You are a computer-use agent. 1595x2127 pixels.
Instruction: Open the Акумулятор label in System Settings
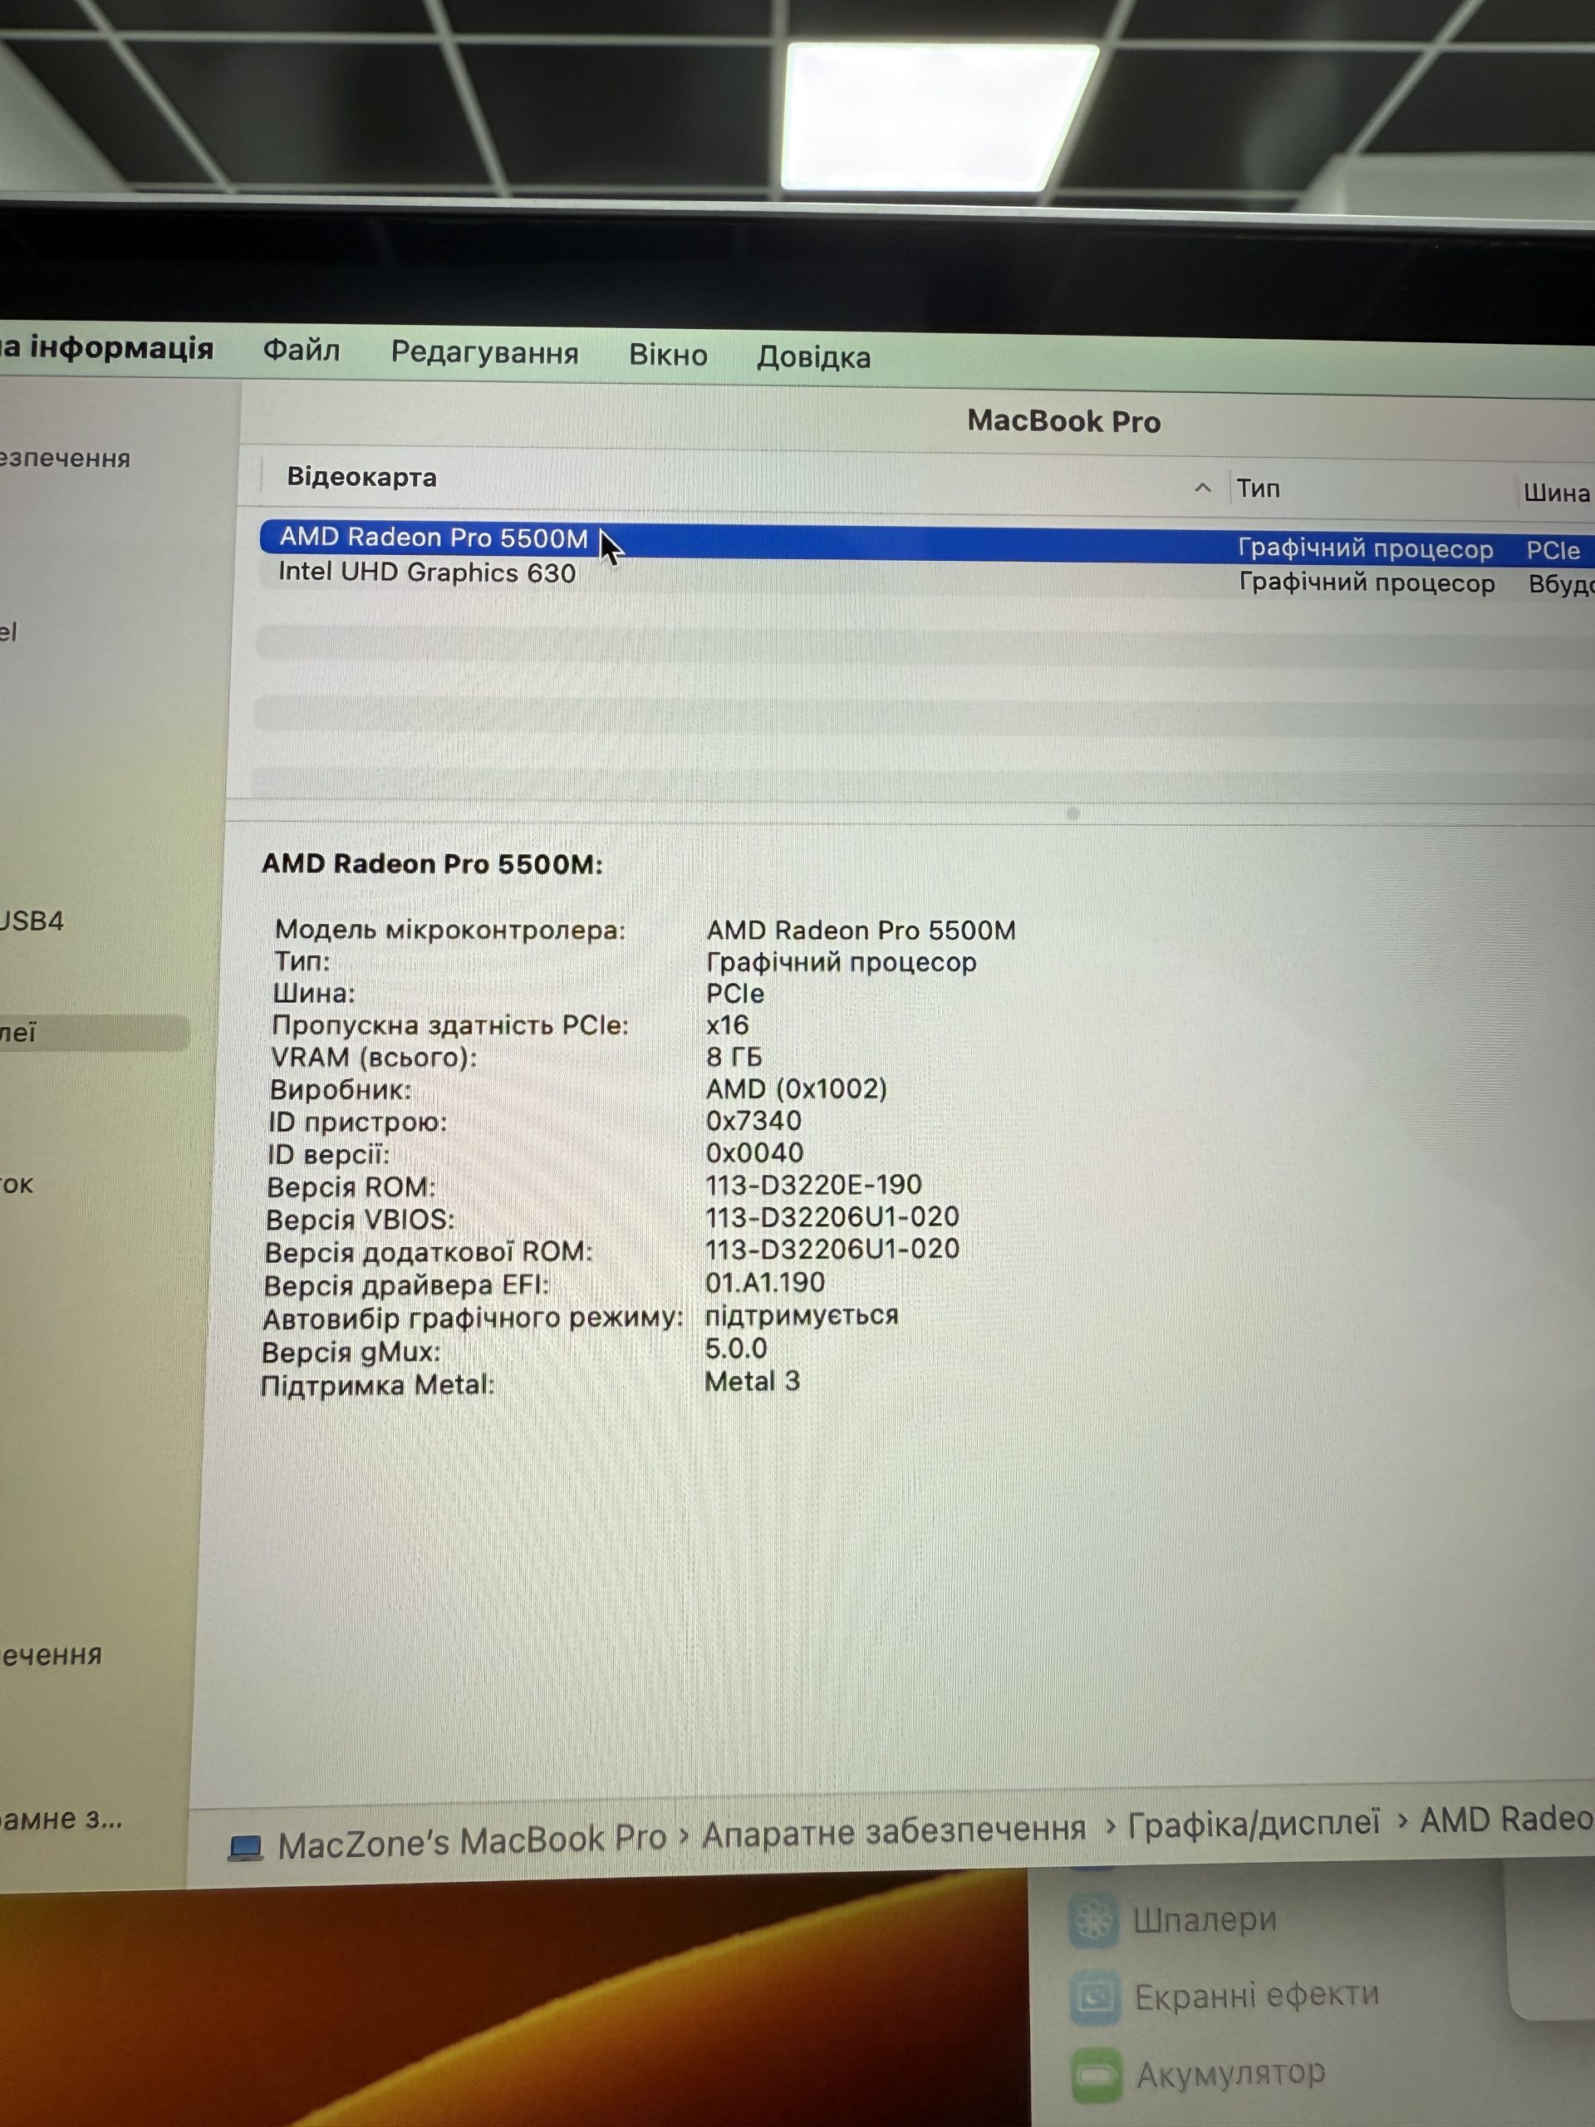pos(1230,2073)
